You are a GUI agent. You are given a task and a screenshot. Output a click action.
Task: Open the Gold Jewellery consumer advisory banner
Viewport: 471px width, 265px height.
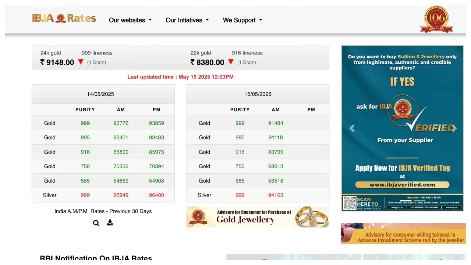coord(258,217)
